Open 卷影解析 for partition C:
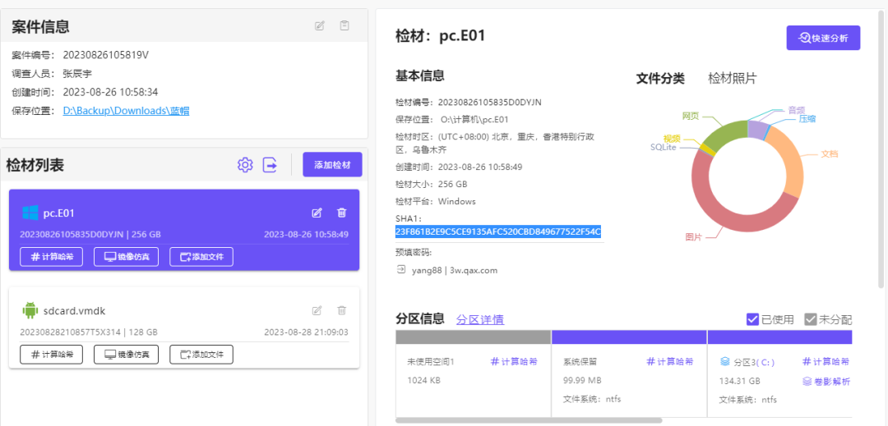This screenshot has width=888, height=426. click(826, 382)
